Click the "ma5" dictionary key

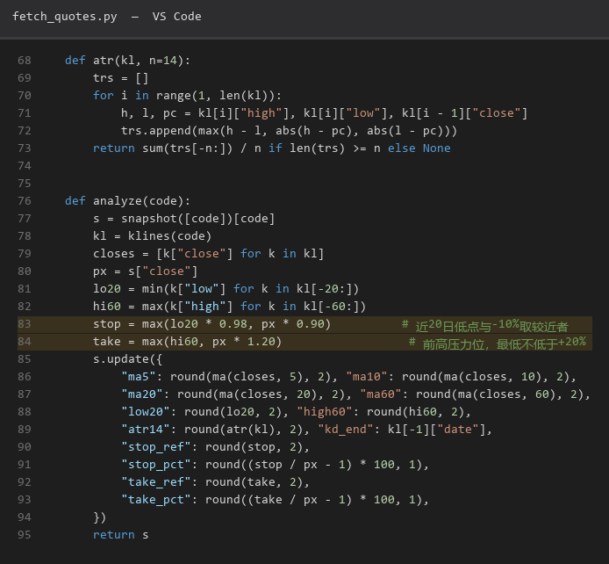point(139,377)
